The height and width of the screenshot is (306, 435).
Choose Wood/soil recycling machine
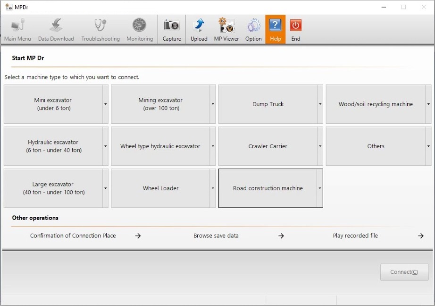376,104
